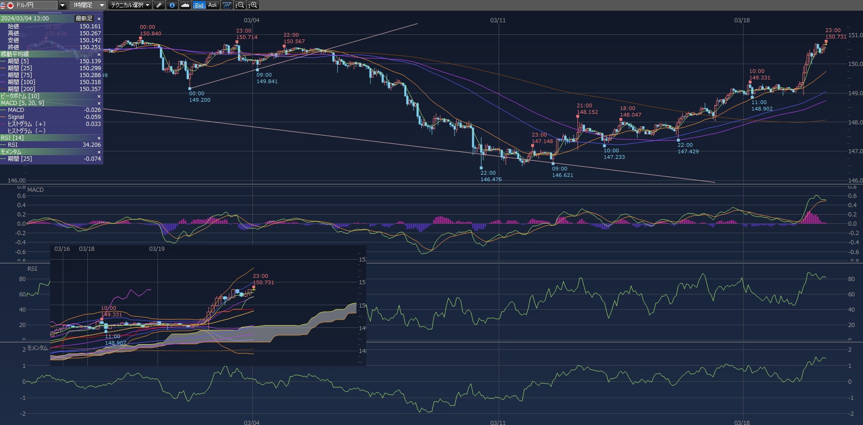This screenshot has width=863, height=425.
Task: Click the bar chart display icon
Action: pyautogui.click(x=227, y=5)
